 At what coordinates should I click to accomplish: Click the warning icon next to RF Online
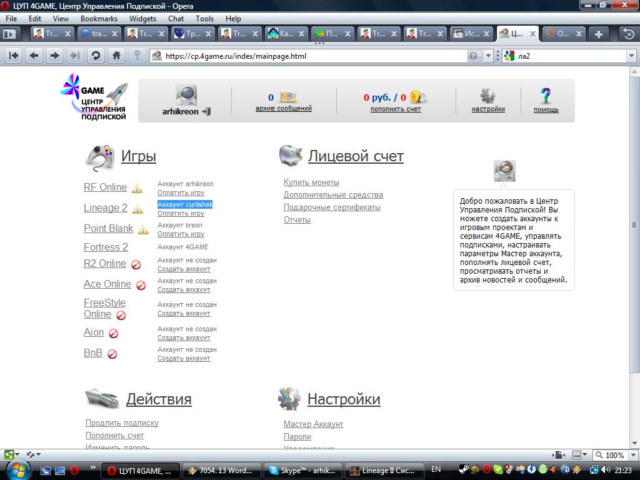pyautogui.click(x=137, y=189)
